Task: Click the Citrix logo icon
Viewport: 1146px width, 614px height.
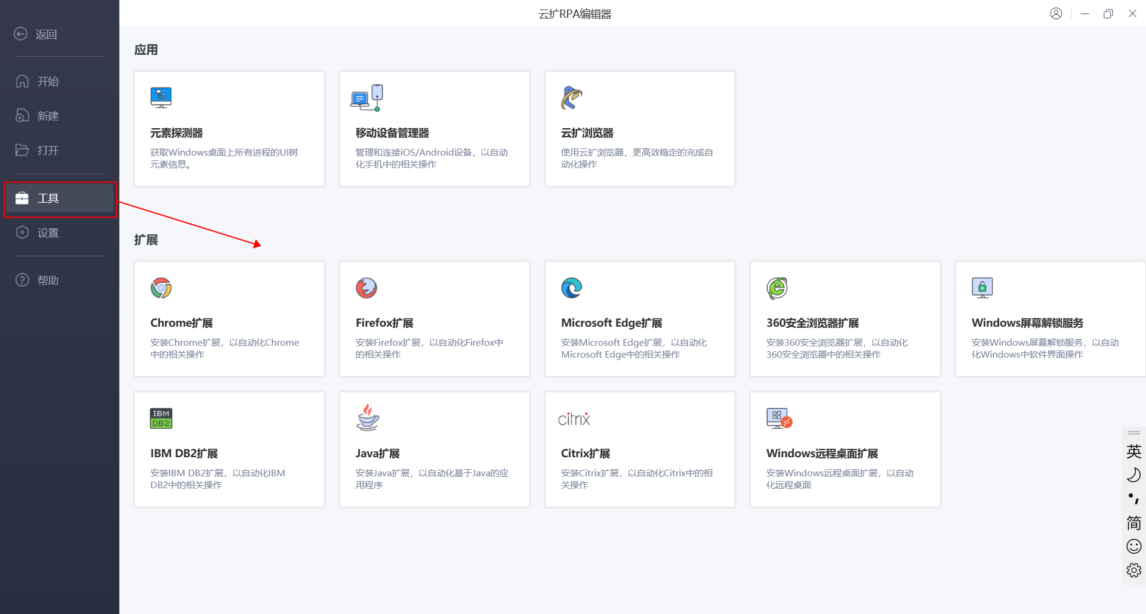Action: point(574,419)
